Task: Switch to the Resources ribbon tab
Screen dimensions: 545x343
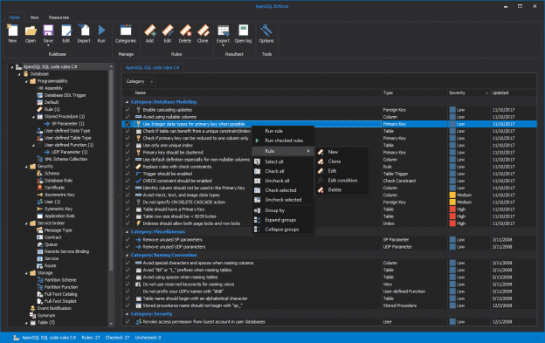Action: (x=59, y=17)
